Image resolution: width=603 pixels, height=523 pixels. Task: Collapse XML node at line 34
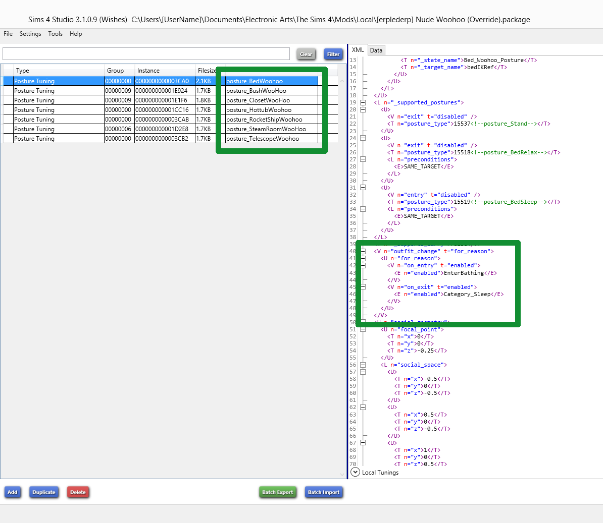[363, 209]
